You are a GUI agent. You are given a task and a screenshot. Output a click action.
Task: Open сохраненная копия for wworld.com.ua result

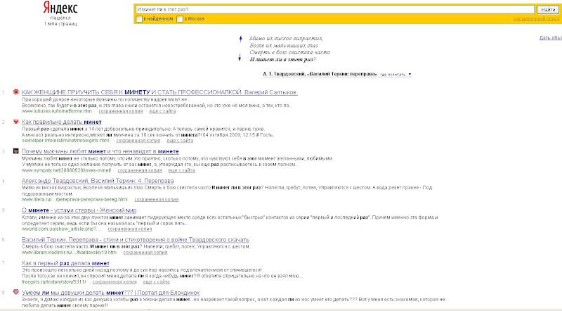(130, 229)
